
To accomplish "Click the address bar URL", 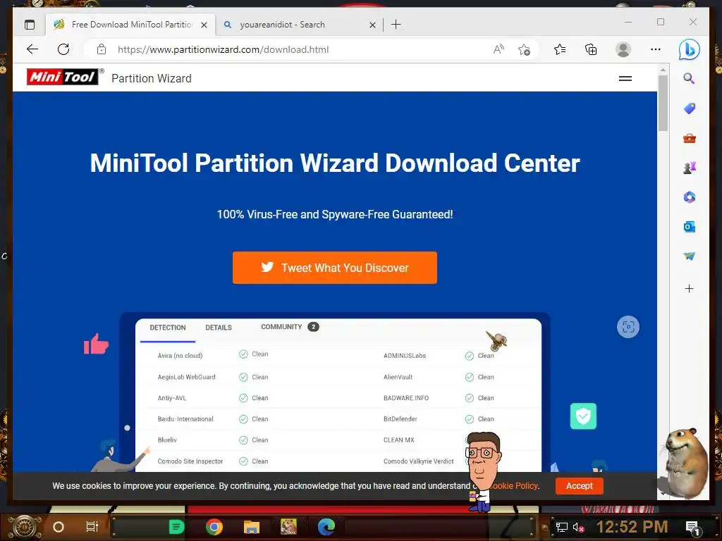I will pos(224,49).
